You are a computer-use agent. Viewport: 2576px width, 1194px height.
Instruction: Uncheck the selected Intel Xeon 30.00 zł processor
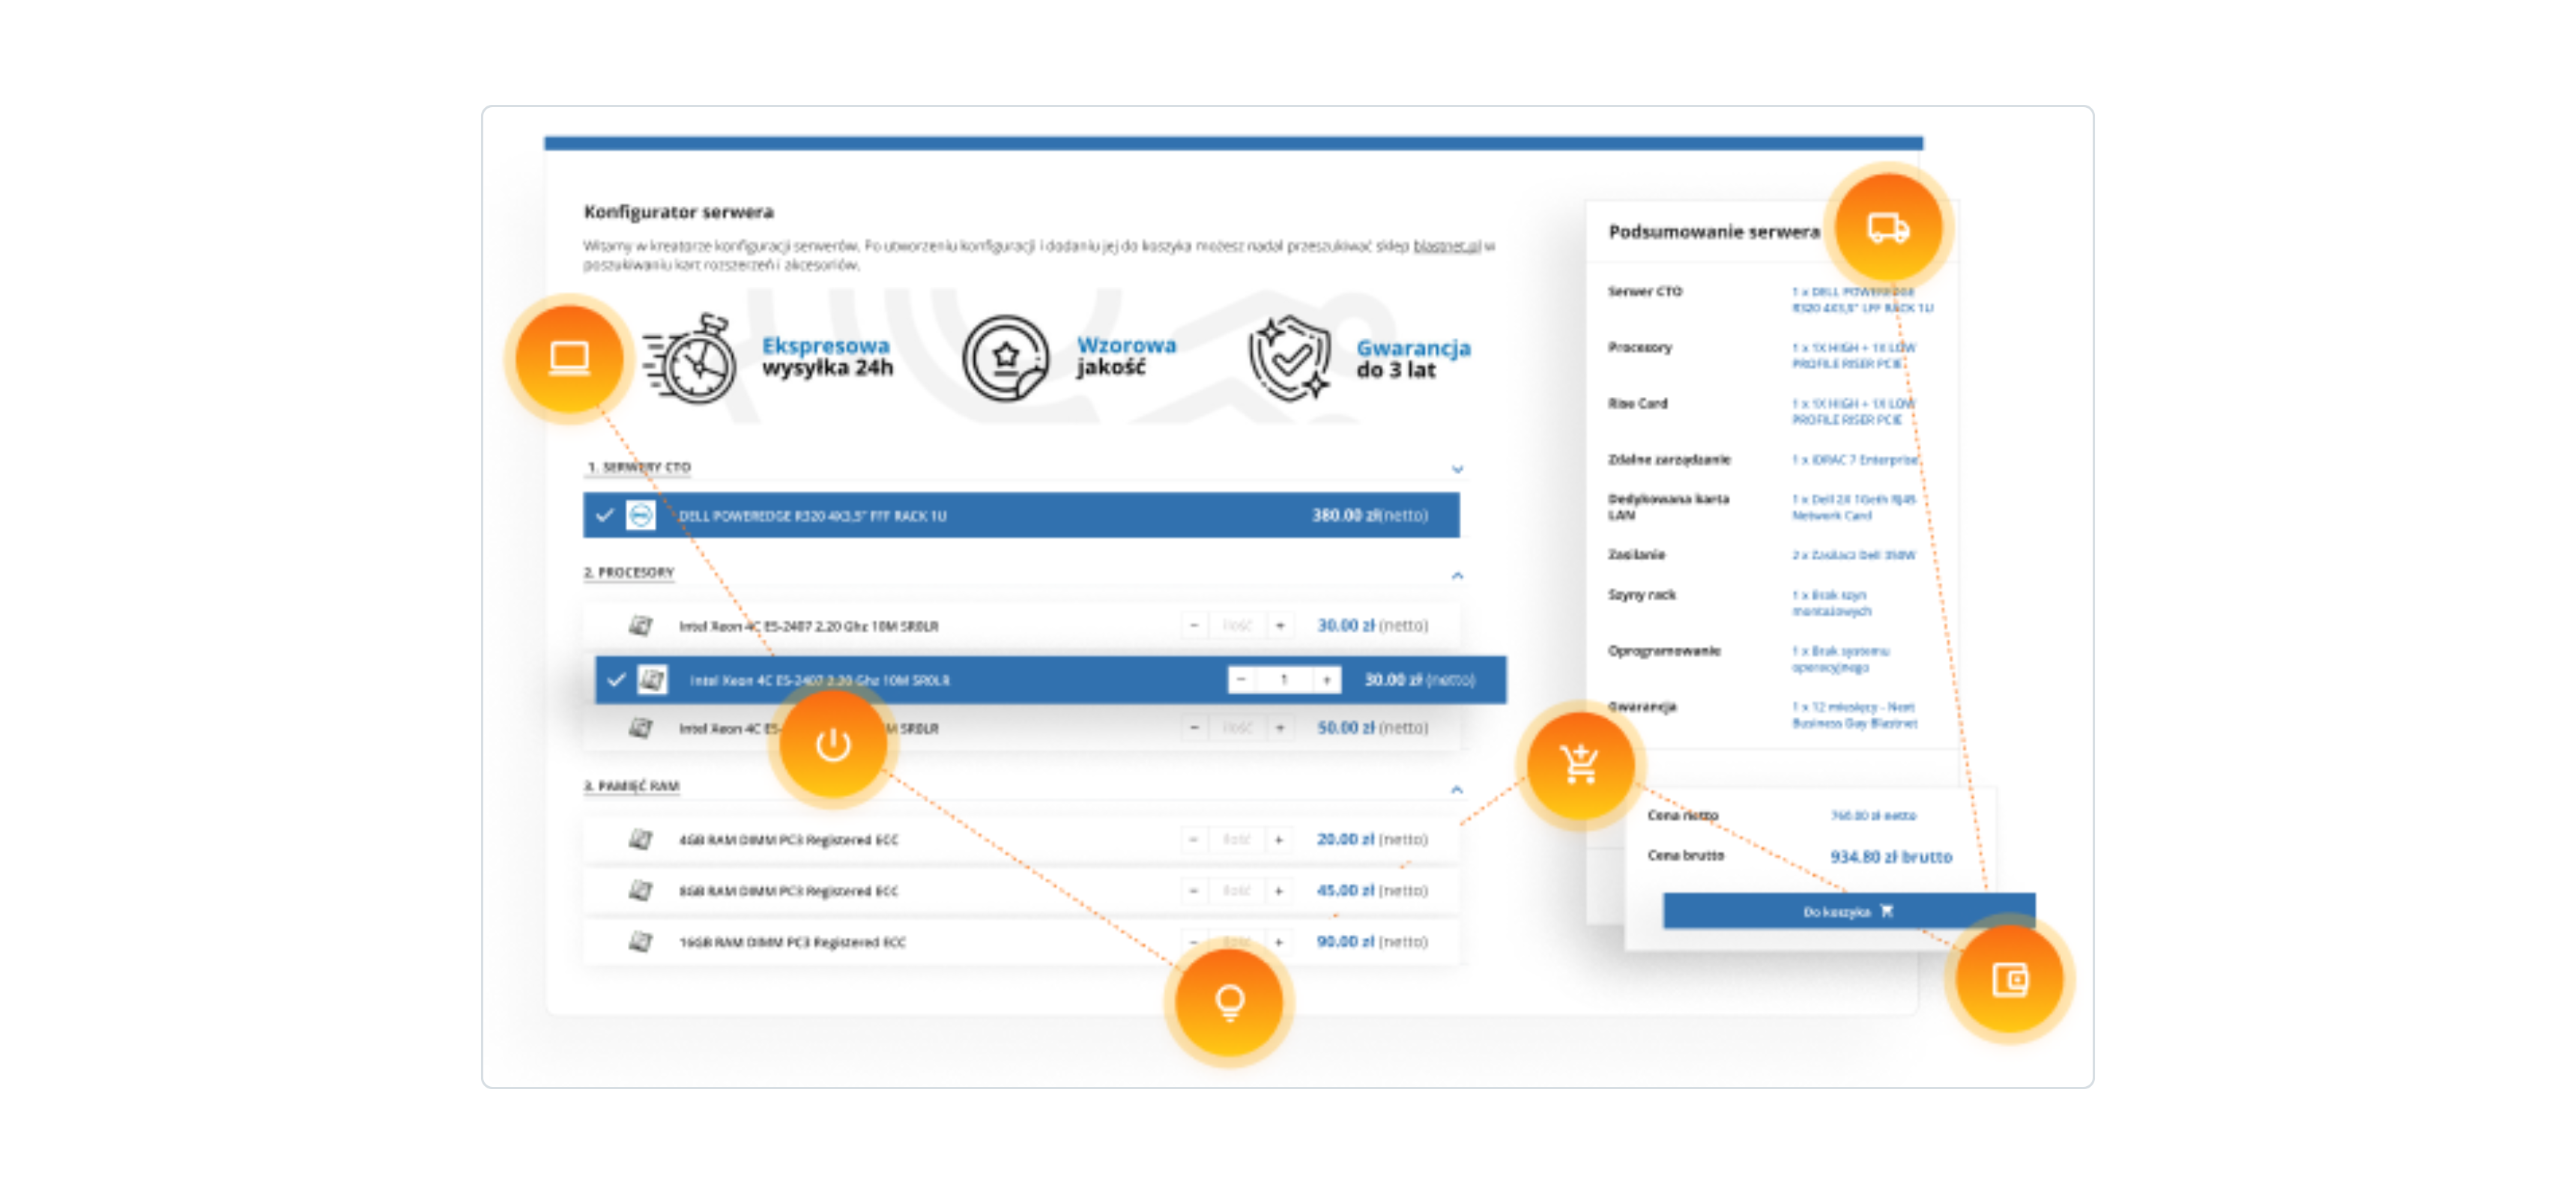[x=616, y=680]
